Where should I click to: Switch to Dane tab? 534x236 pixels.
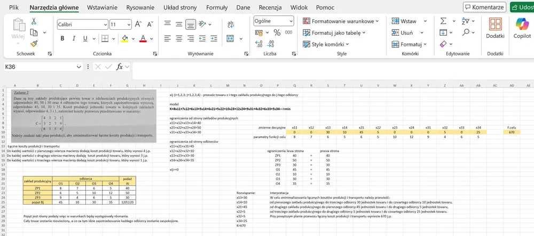coord(243,7)
